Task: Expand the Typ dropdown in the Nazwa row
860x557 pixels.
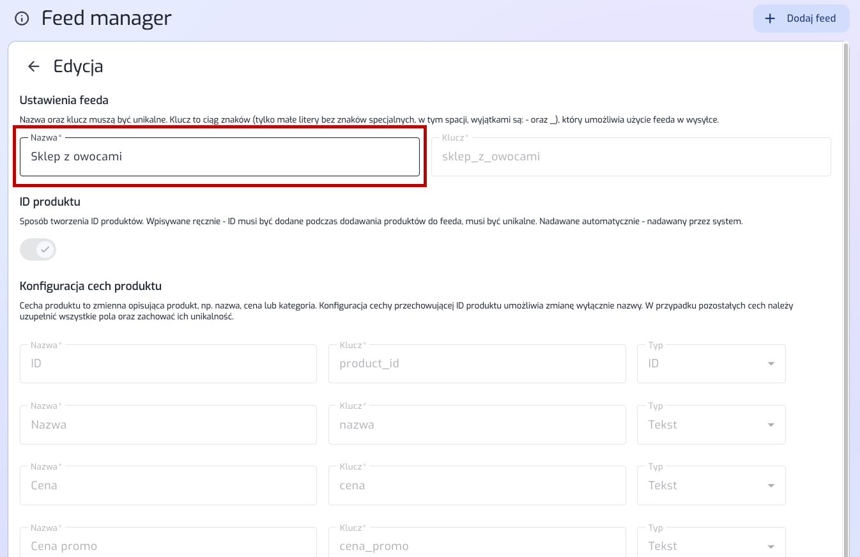Action: click(710, 425)
